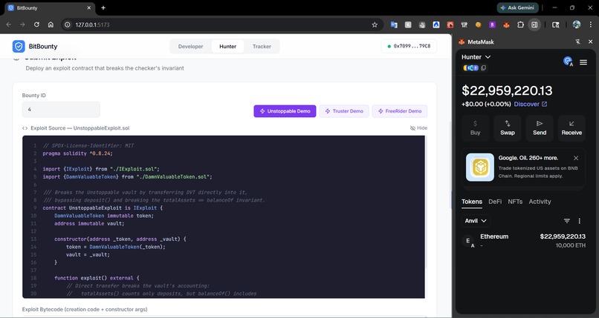Open the Chrome three-dot menu
The width and height of the screenshot is (599, 318).
click(x=591, y=24)
